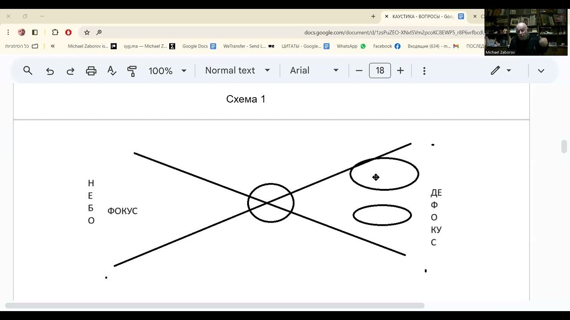The width and height of the screenshot is (570, 320).
Task: Click the font size field showing 18
Action: click(x=380, y=71)
